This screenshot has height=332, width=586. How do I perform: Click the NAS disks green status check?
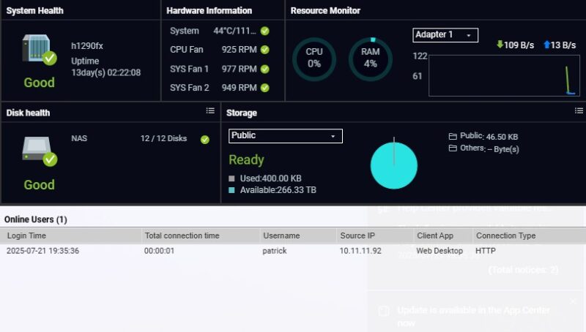(x=205, y=140)
